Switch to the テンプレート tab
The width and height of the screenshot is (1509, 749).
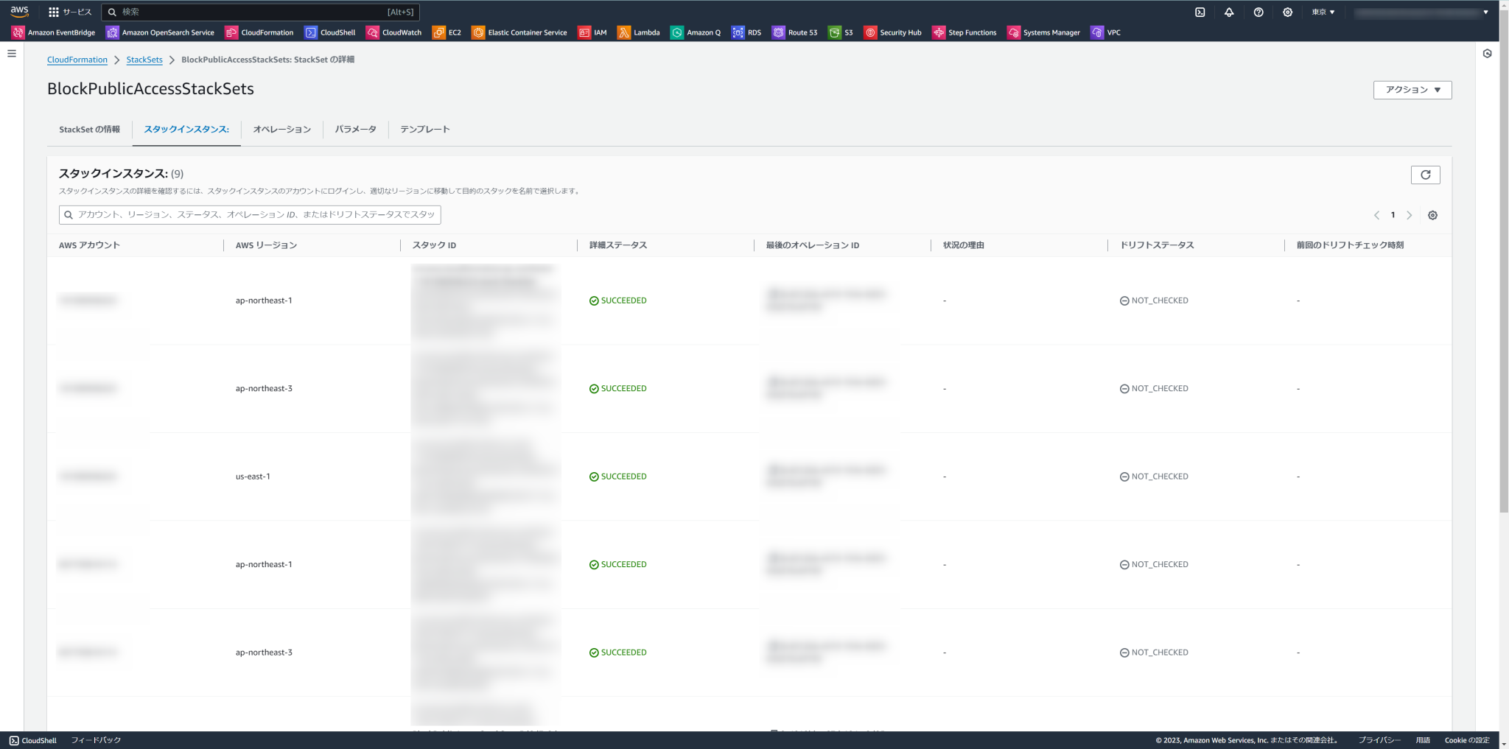[424, 129]
